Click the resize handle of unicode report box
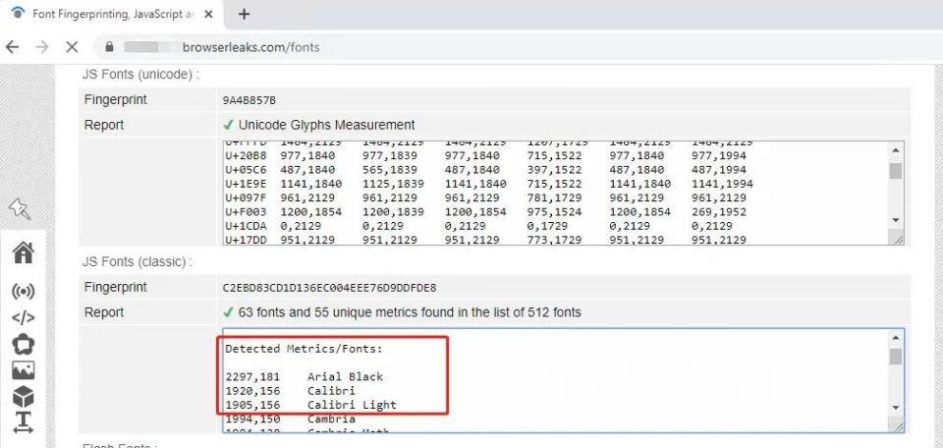Screen dimensions: 943x448 click(898, 240)
